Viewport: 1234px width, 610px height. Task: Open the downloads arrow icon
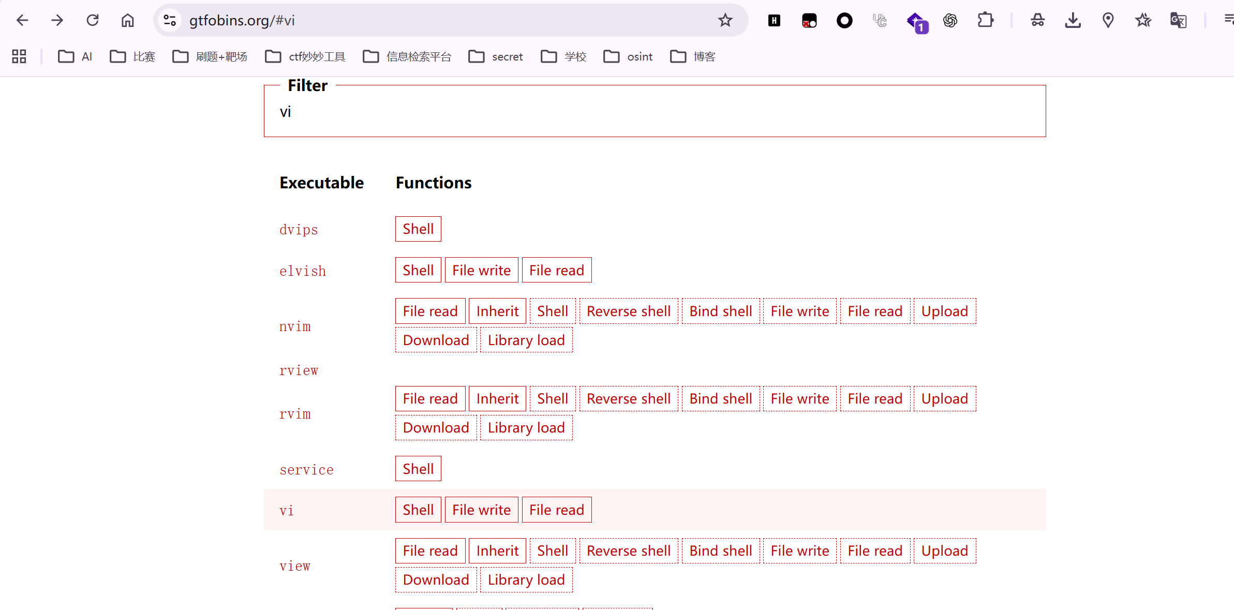coord(1073,20)
